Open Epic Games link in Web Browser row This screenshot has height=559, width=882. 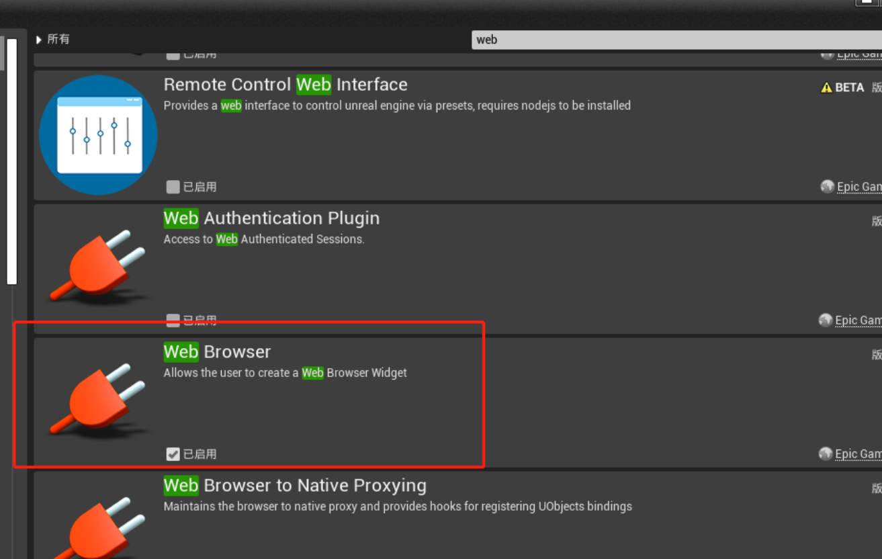tap(857, 454)
